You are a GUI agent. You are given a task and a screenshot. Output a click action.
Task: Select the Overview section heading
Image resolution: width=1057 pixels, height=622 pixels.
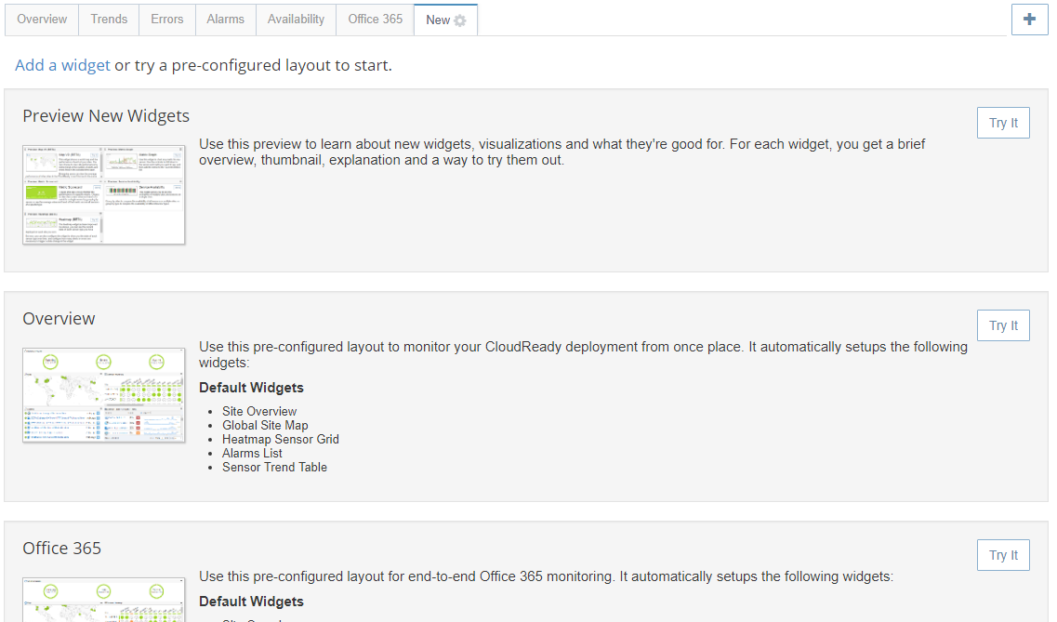tap(59, 319)
